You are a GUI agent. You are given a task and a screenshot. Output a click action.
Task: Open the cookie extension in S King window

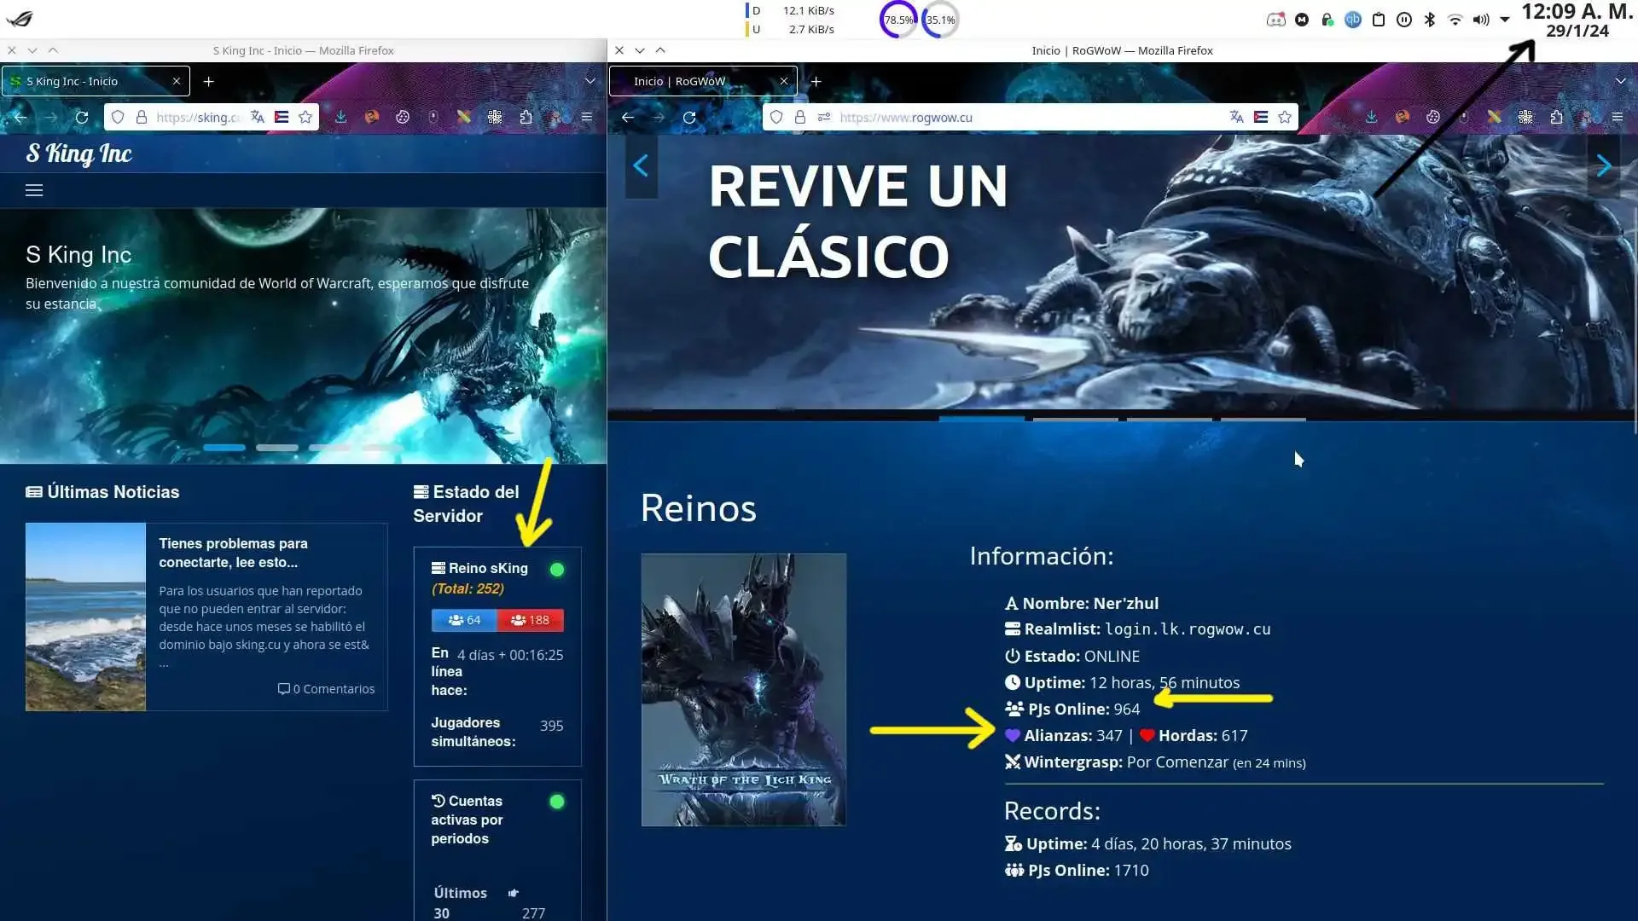click(403, 118)
